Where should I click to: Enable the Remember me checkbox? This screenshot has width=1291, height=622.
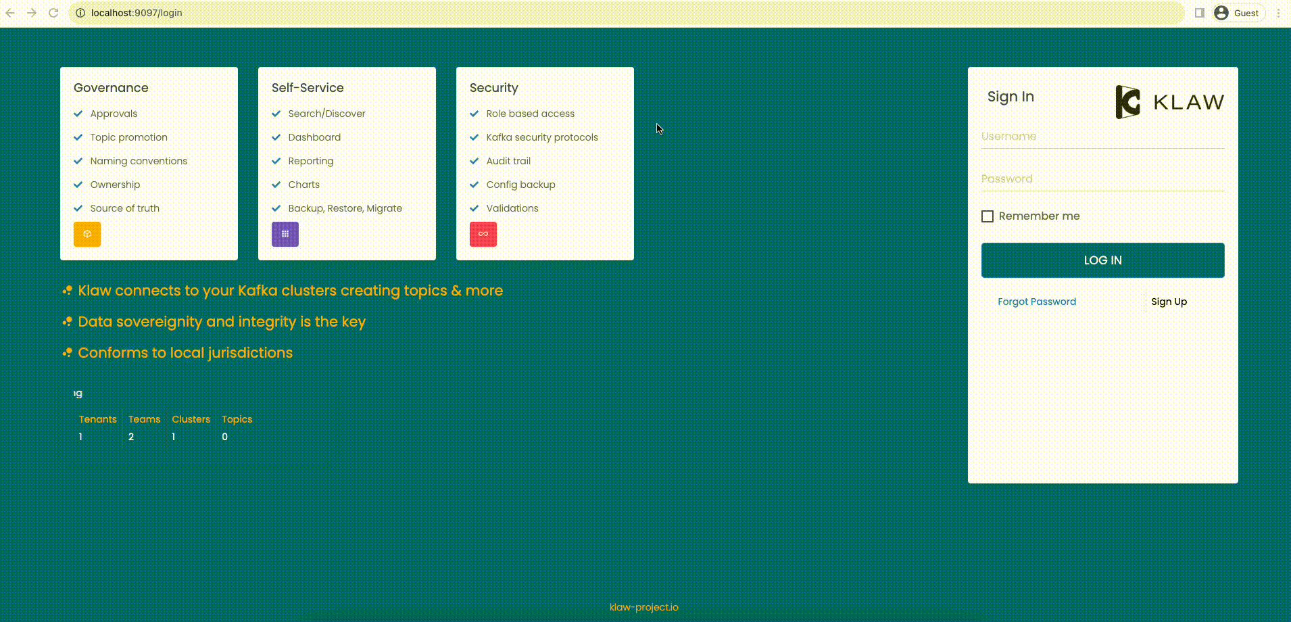988,216
